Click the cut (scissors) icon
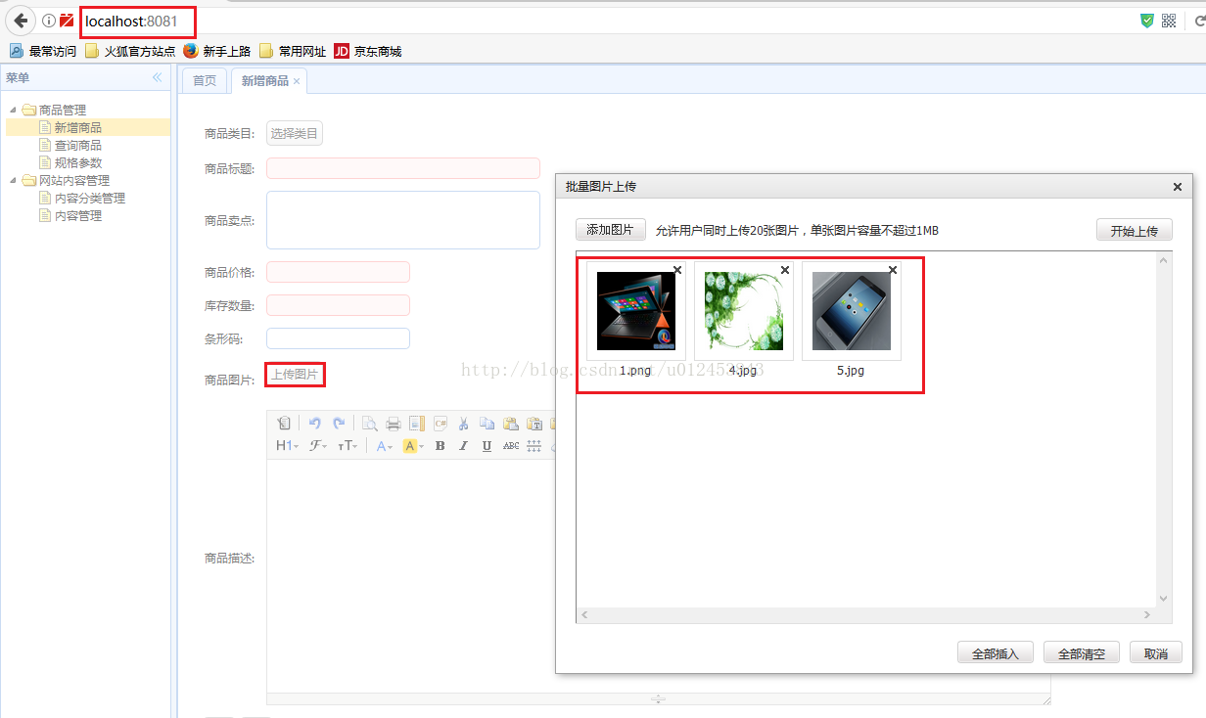Screen dimensions: 1206x718 pos(464,424)
